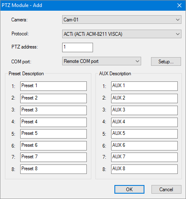Expand the Protocol dropdown list
186x199 pixels.
click(122, 34)
